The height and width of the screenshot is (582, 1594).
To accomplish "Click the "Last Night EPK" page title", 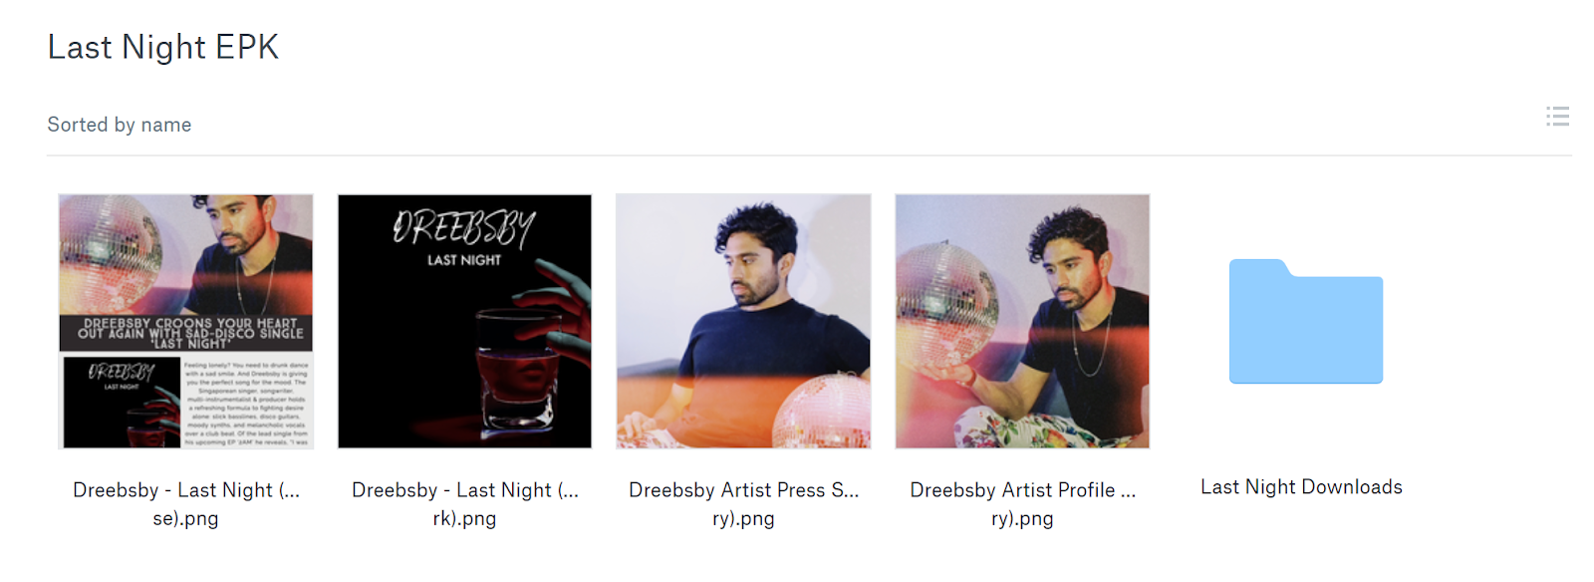I will [x=163, y=47].
